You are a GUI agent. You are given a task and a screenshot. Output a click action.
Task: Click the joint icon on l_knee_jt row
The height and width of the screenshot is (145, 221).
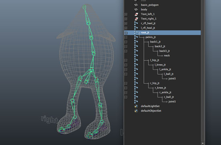click(x=136, y=65)
